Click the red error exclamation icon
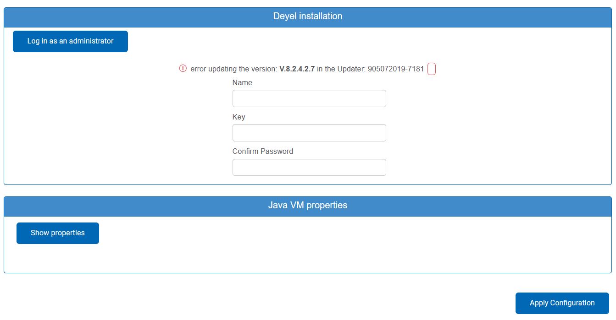 tap(183, 69)
